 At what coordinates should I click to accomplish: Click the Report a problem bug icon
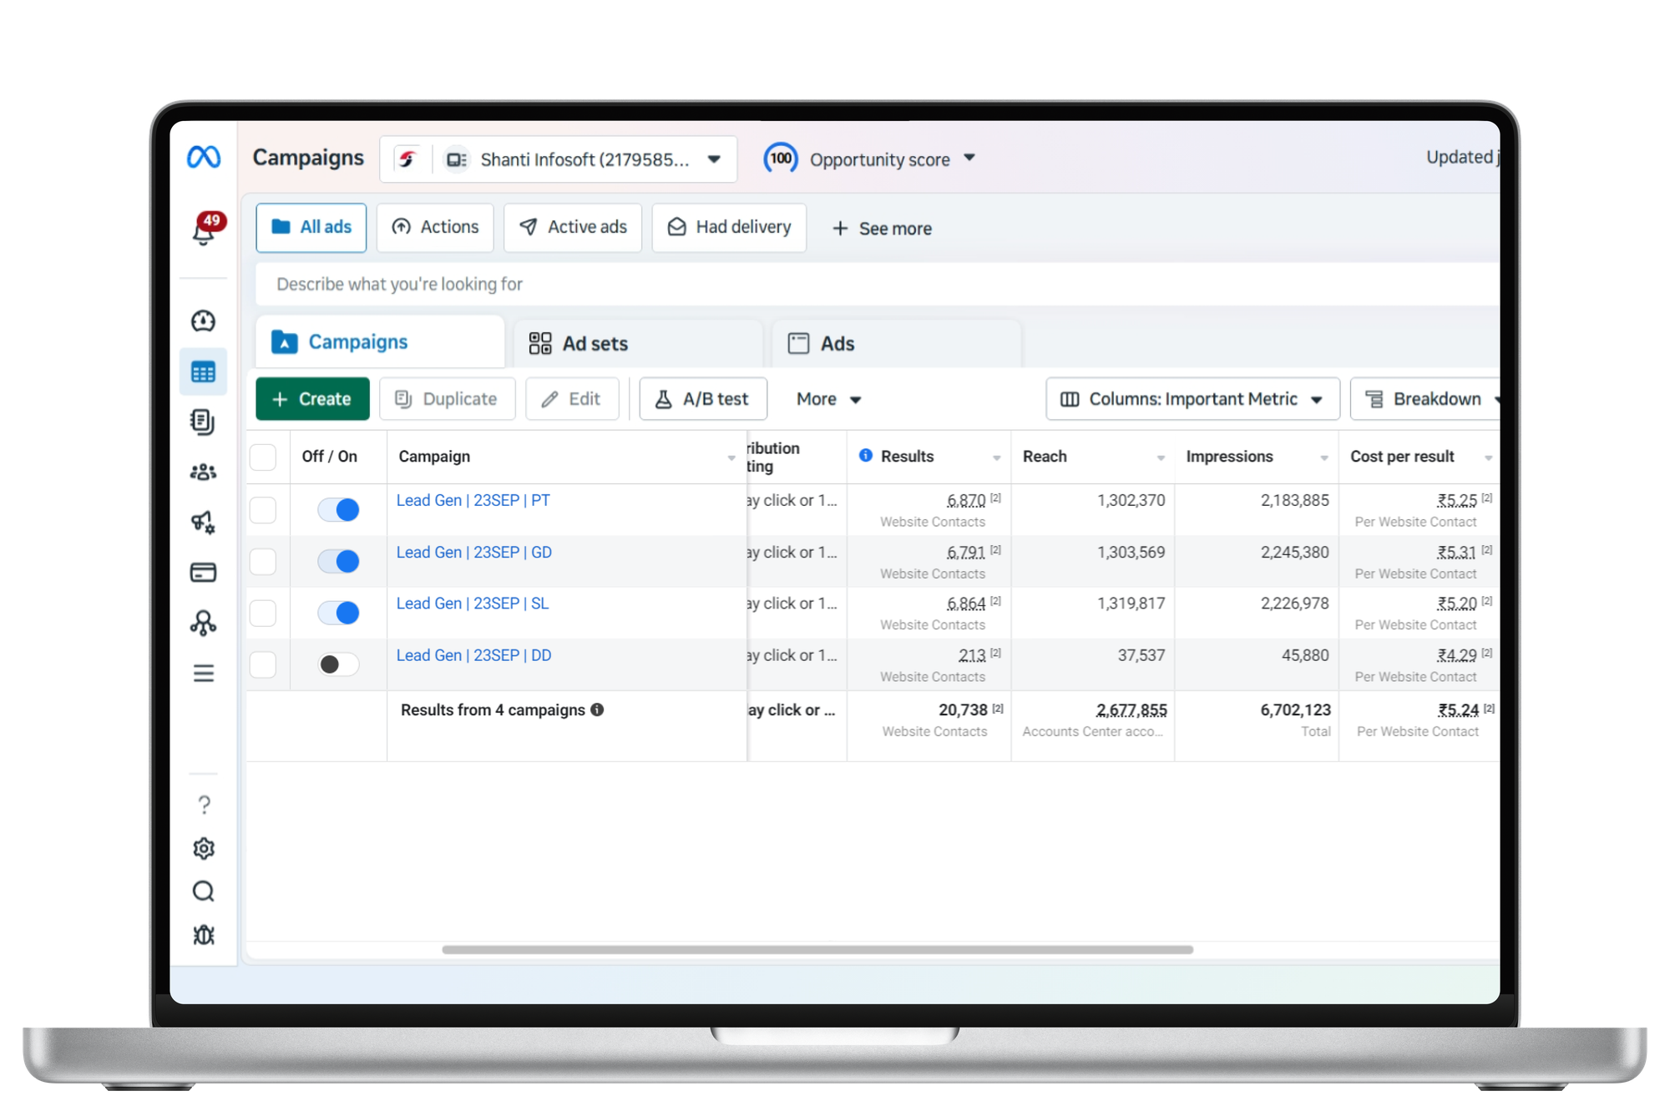(x=204, y=935)
